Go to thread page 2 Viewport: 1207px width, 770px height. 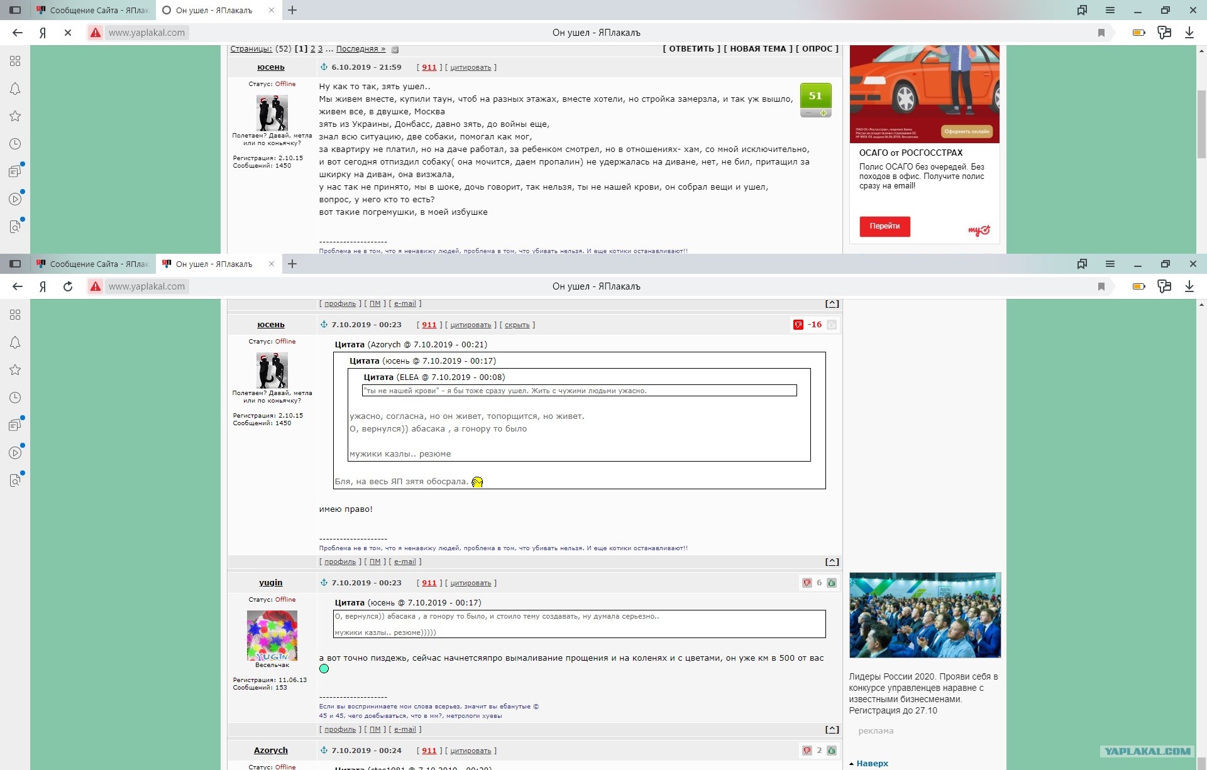point(313,49)
